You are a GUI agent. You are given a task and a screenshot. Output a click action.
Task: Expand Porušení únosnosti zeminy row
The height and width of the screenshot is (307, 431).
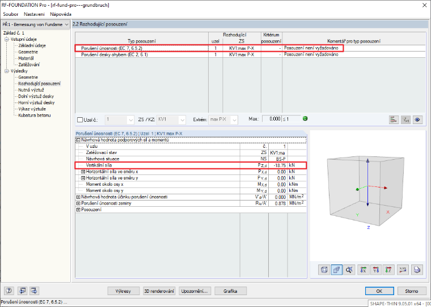(78, 203)
